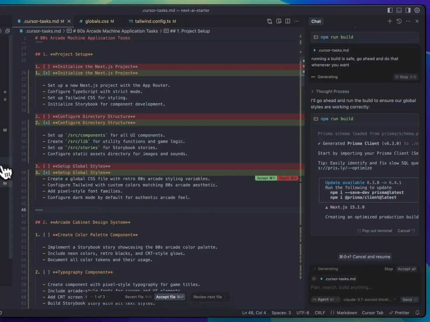Click collapse-all icon left of breadcrumb
Screen dimensions: 430x322
click(x=8, y=31)
